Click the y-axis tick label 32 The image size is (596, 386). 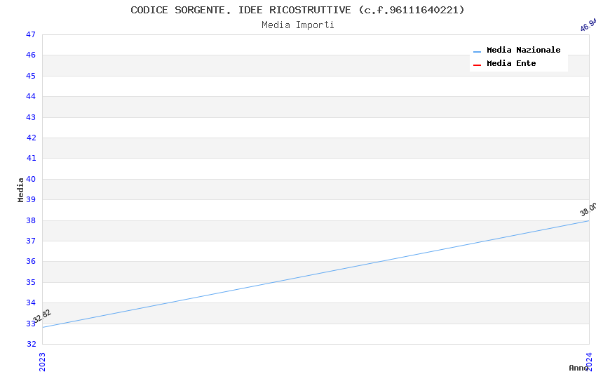(x=31, y=344)
